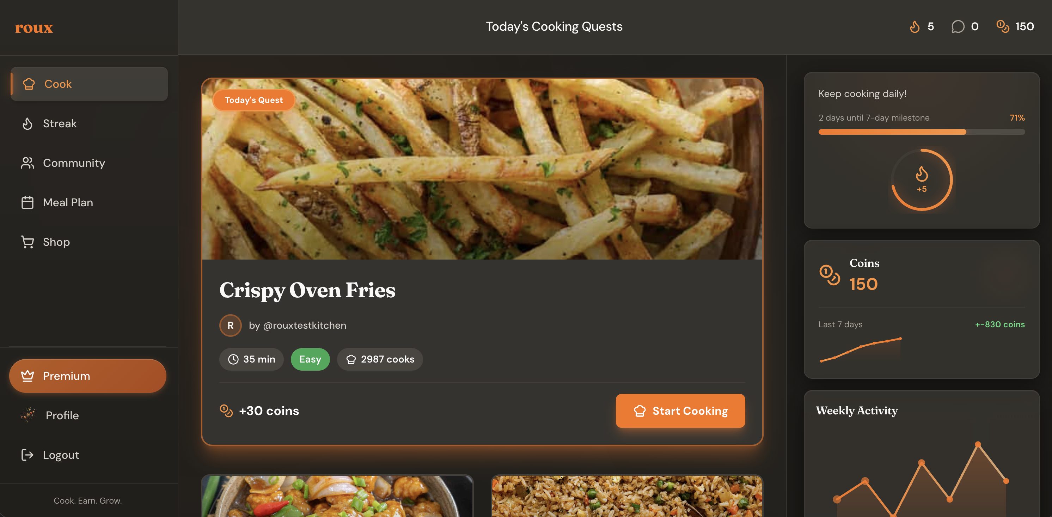Click the roux logo
1052x517 pixels.
[34, 28]
